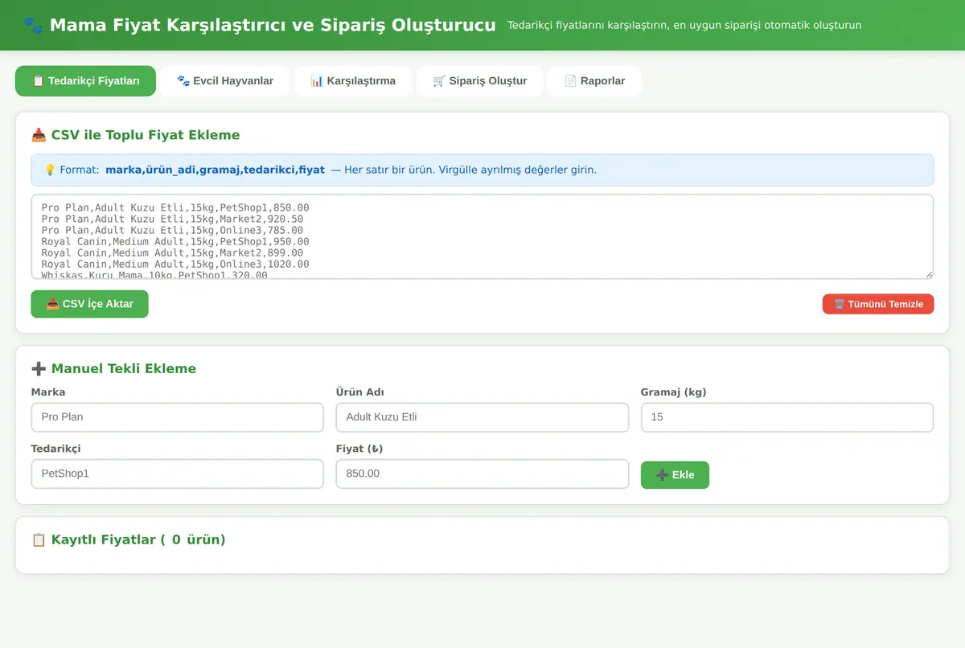Viewport: 965px width, 648px height.
Task: Click the Tümünü Temizle button
Action: [x=878, y=304]
